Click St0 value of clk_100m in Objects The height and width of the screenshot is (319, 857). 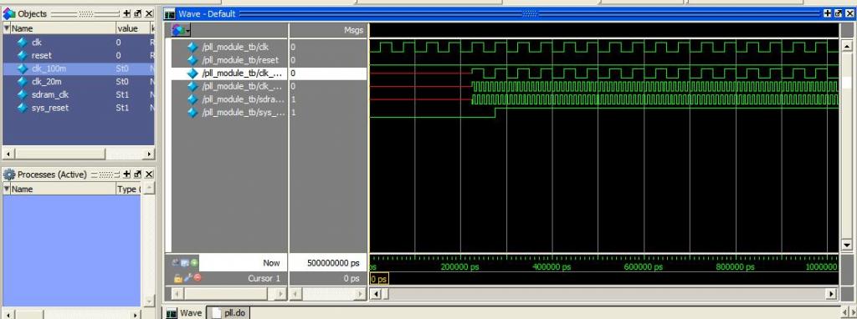tap(122, 68)
